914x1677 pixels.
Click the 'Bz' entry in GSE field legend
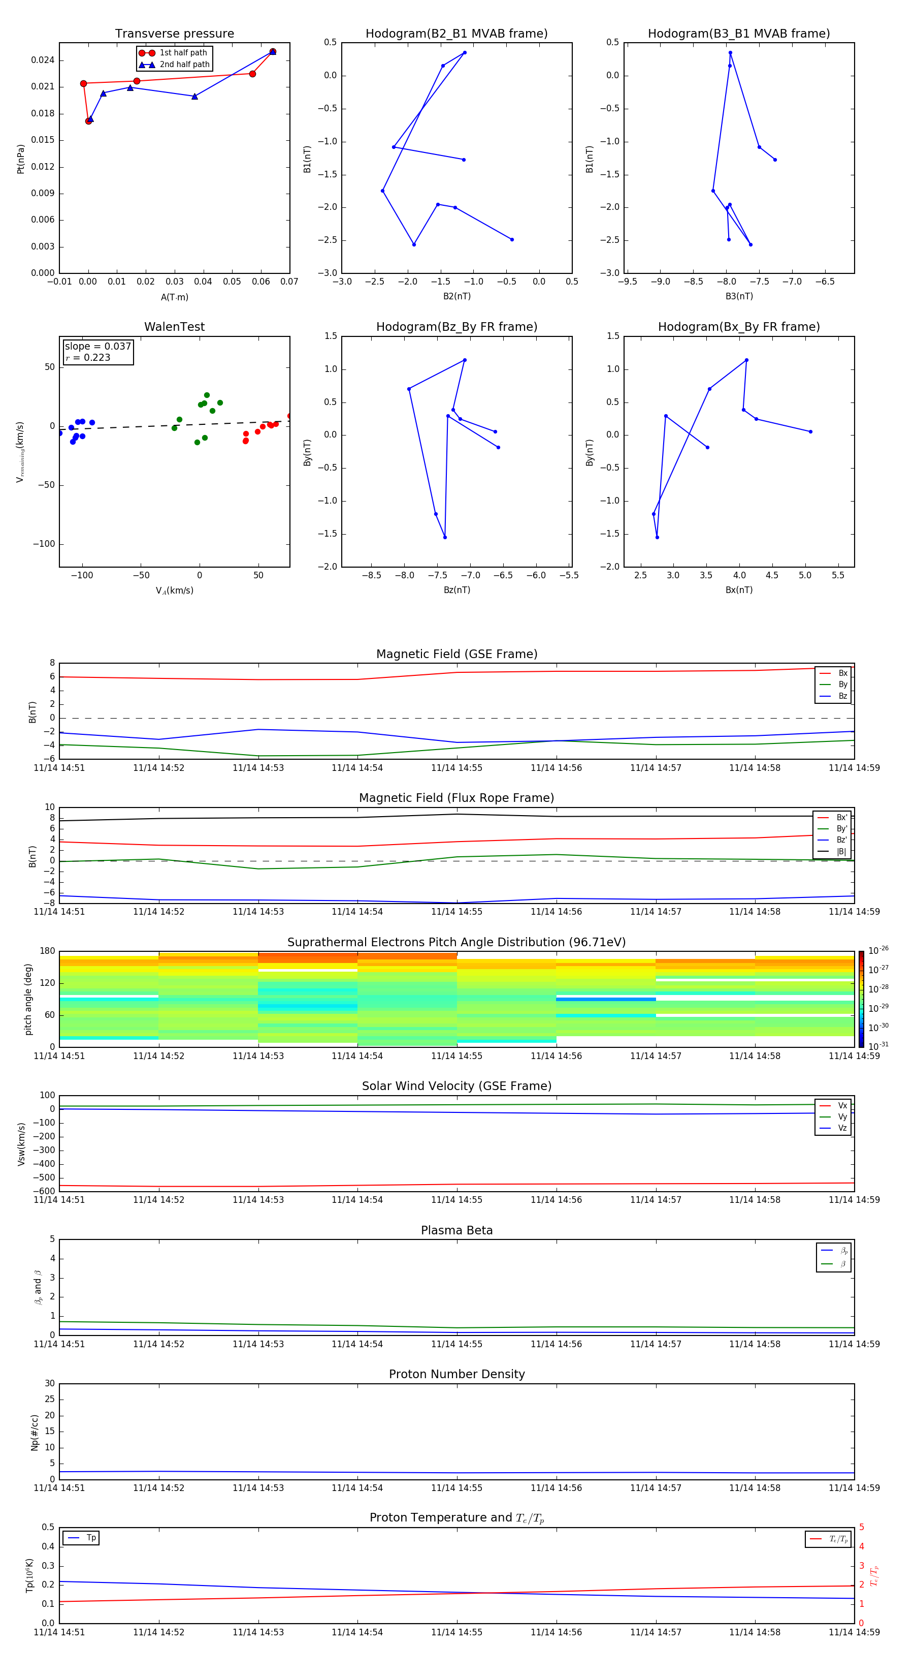click(x=833, y=697)
